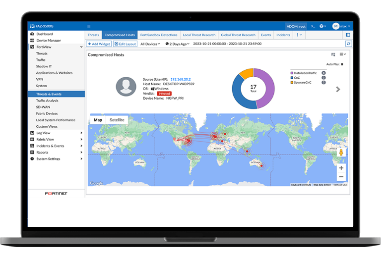Open Local System Performance view
Screen dimensions: 386x253
click(56, 120)
